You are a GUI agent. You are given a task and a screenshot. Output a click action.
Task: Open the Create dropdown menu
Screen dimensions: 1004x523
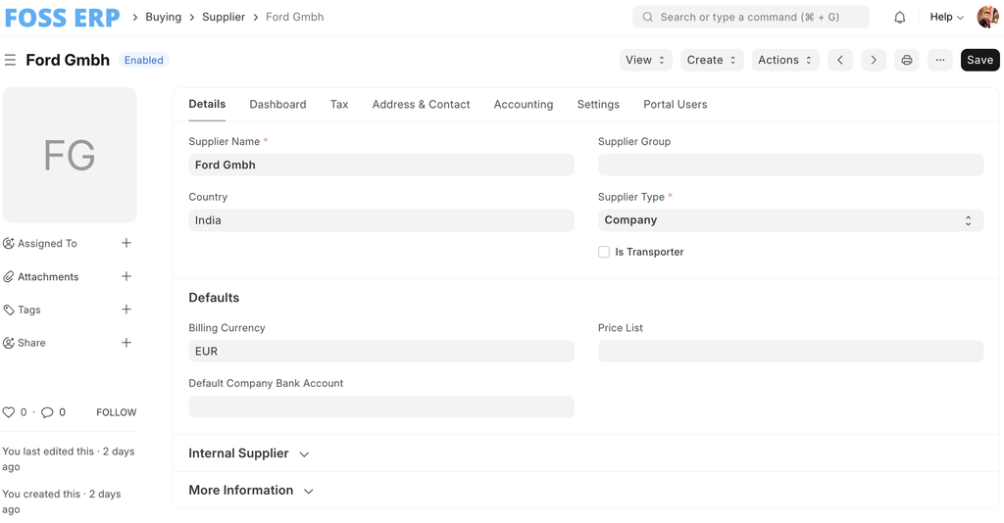[x=712, y=60]
